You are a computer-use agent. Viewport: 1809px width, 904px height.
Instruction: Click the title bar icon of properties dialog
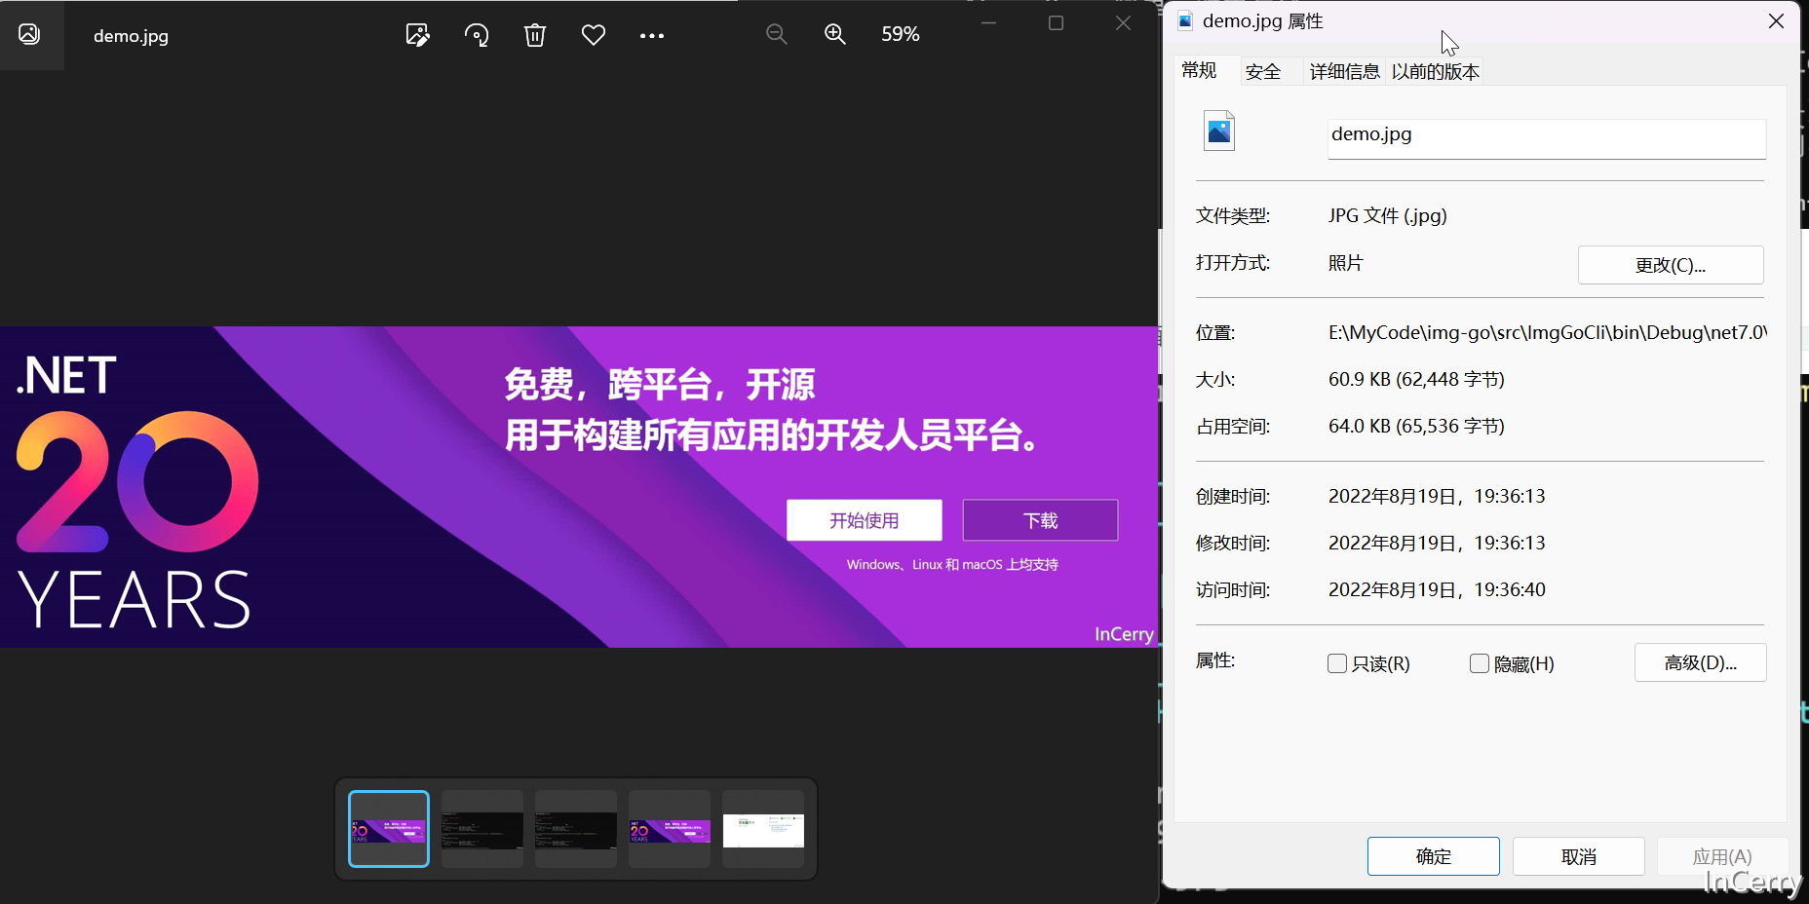(1185, 20)
